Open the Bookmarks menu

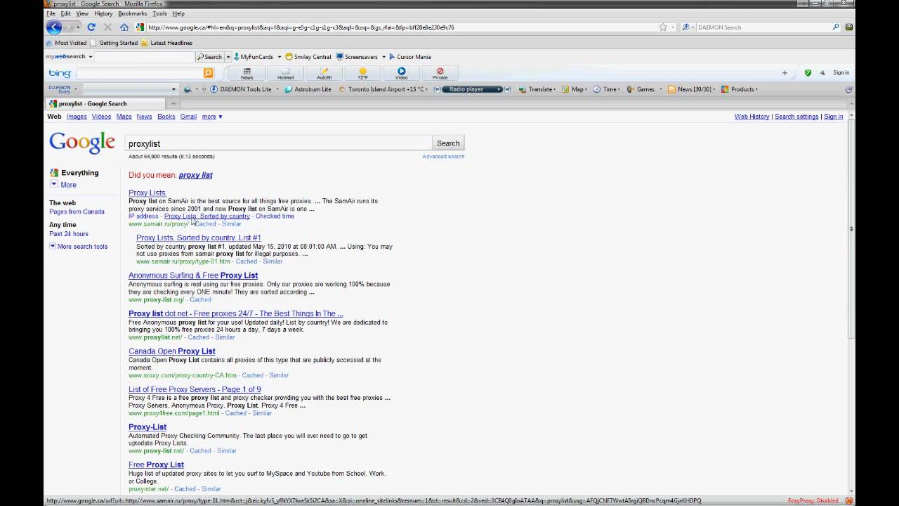coord(132,13)
